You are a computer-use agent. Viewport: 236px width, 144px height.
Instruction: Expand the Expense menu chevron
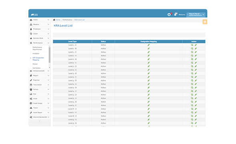[48, 80]
